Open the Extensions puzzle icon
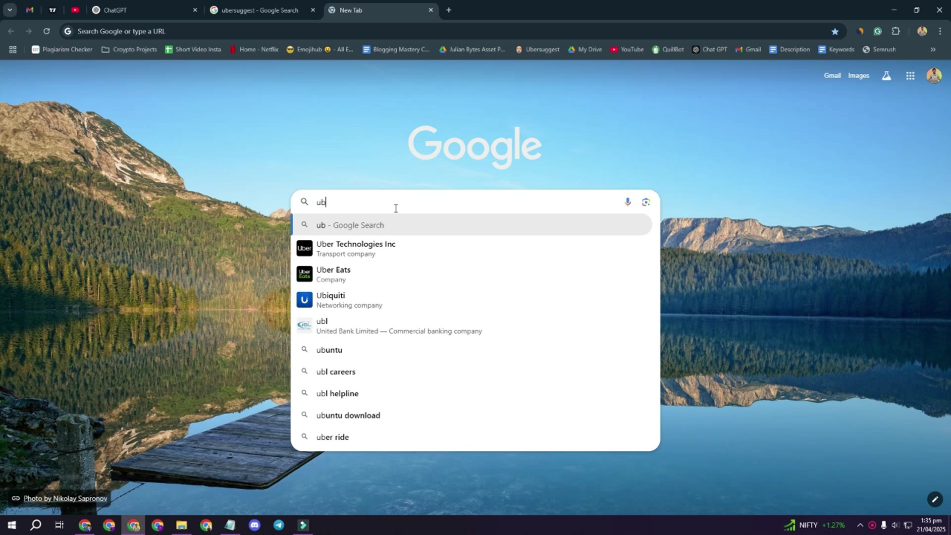This screenshot has height=535, width=951. pos(896,31)
